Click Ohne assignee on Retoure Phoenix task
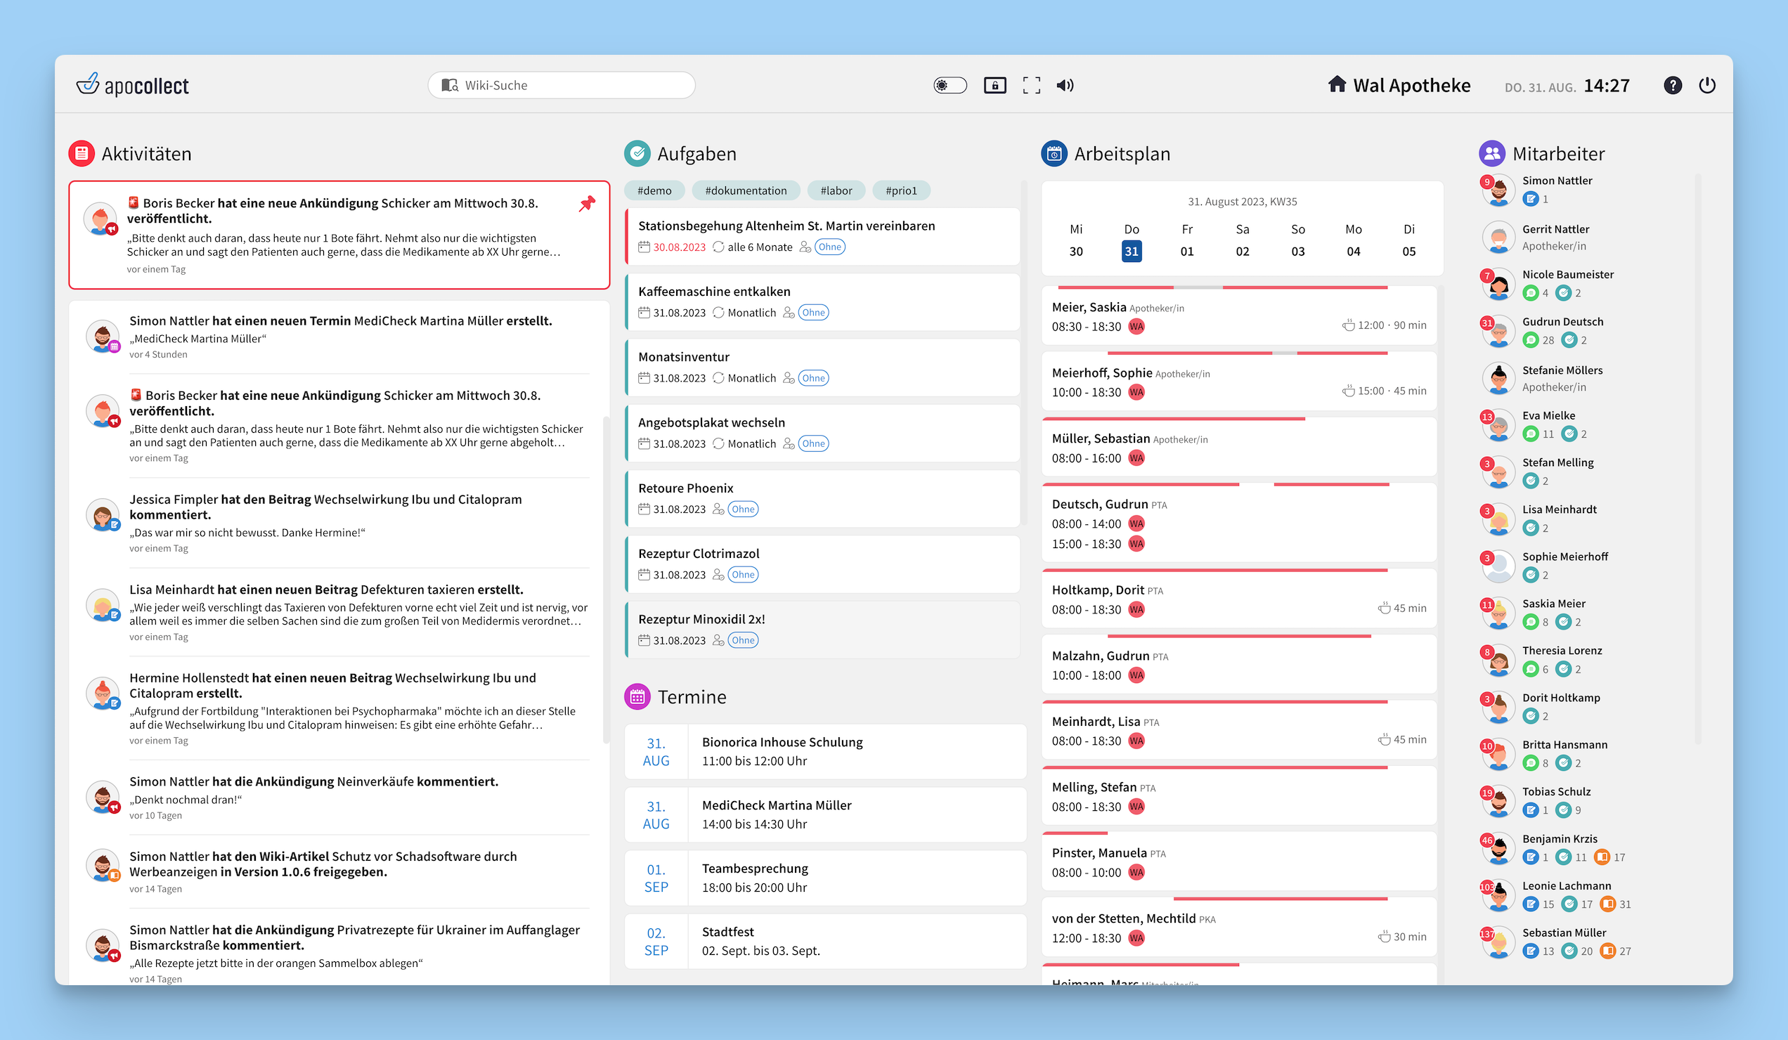 point(743,509)
